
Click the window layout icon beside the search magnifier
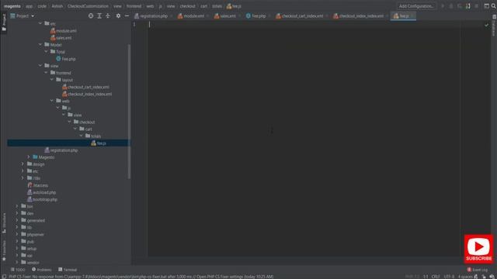point(487,6)
